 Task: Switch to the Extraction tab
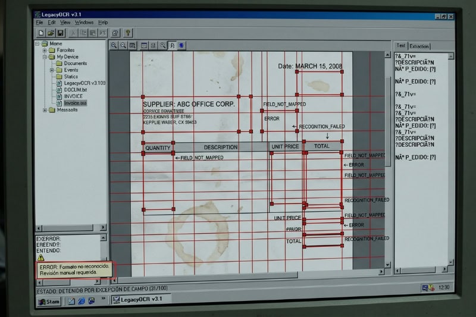tap(419, 46)
